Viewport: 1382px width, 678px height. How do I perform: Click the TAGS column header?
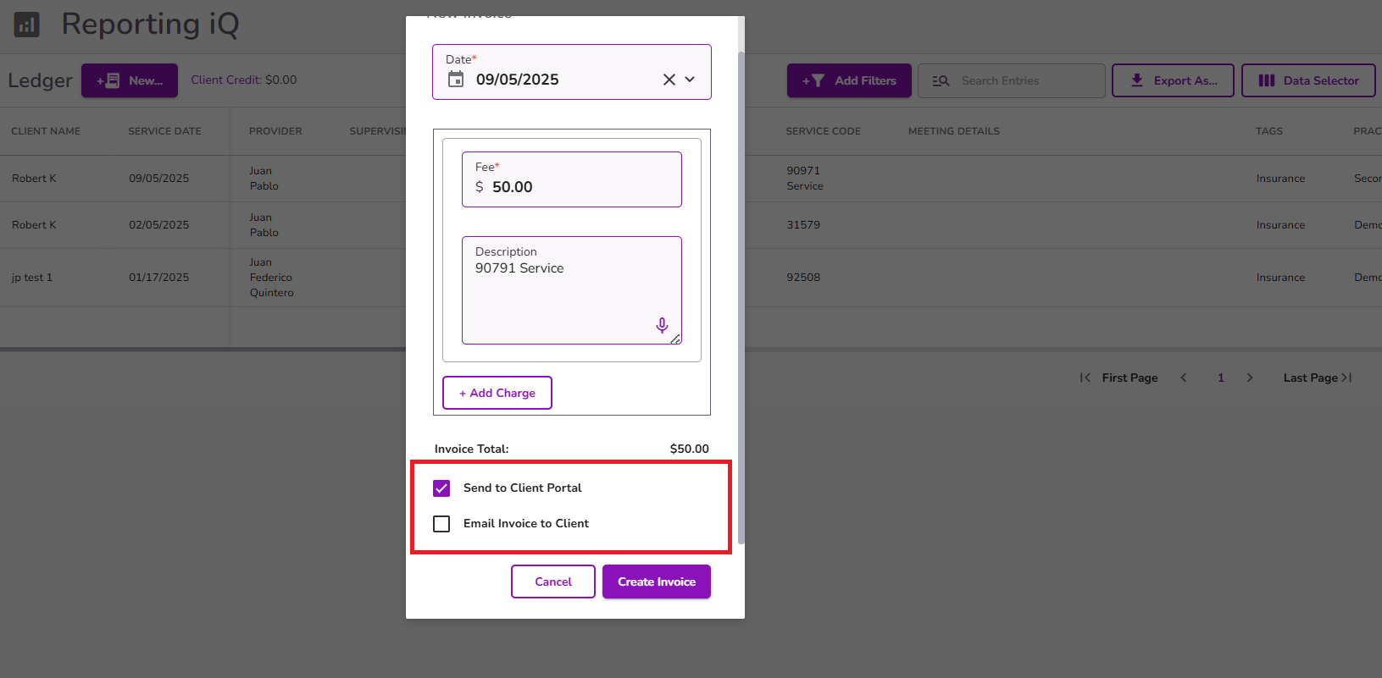(x=1269, y=131)
